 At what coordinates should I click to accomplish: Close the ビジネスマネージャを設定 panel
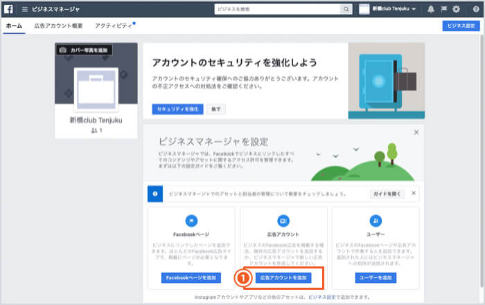tap(416, 132)
